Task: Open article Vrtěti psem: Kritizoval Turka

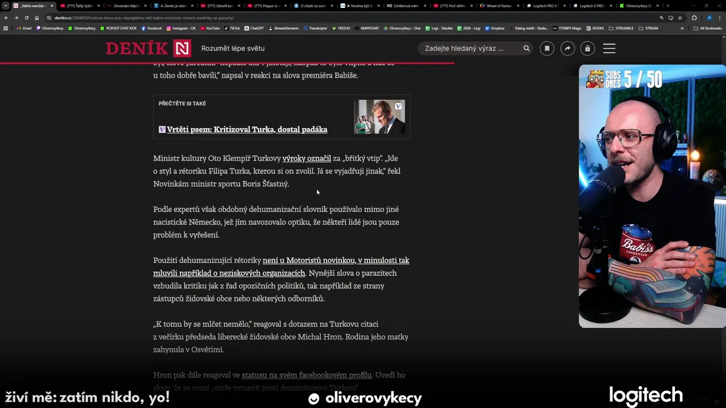Action: click(247, 129)
